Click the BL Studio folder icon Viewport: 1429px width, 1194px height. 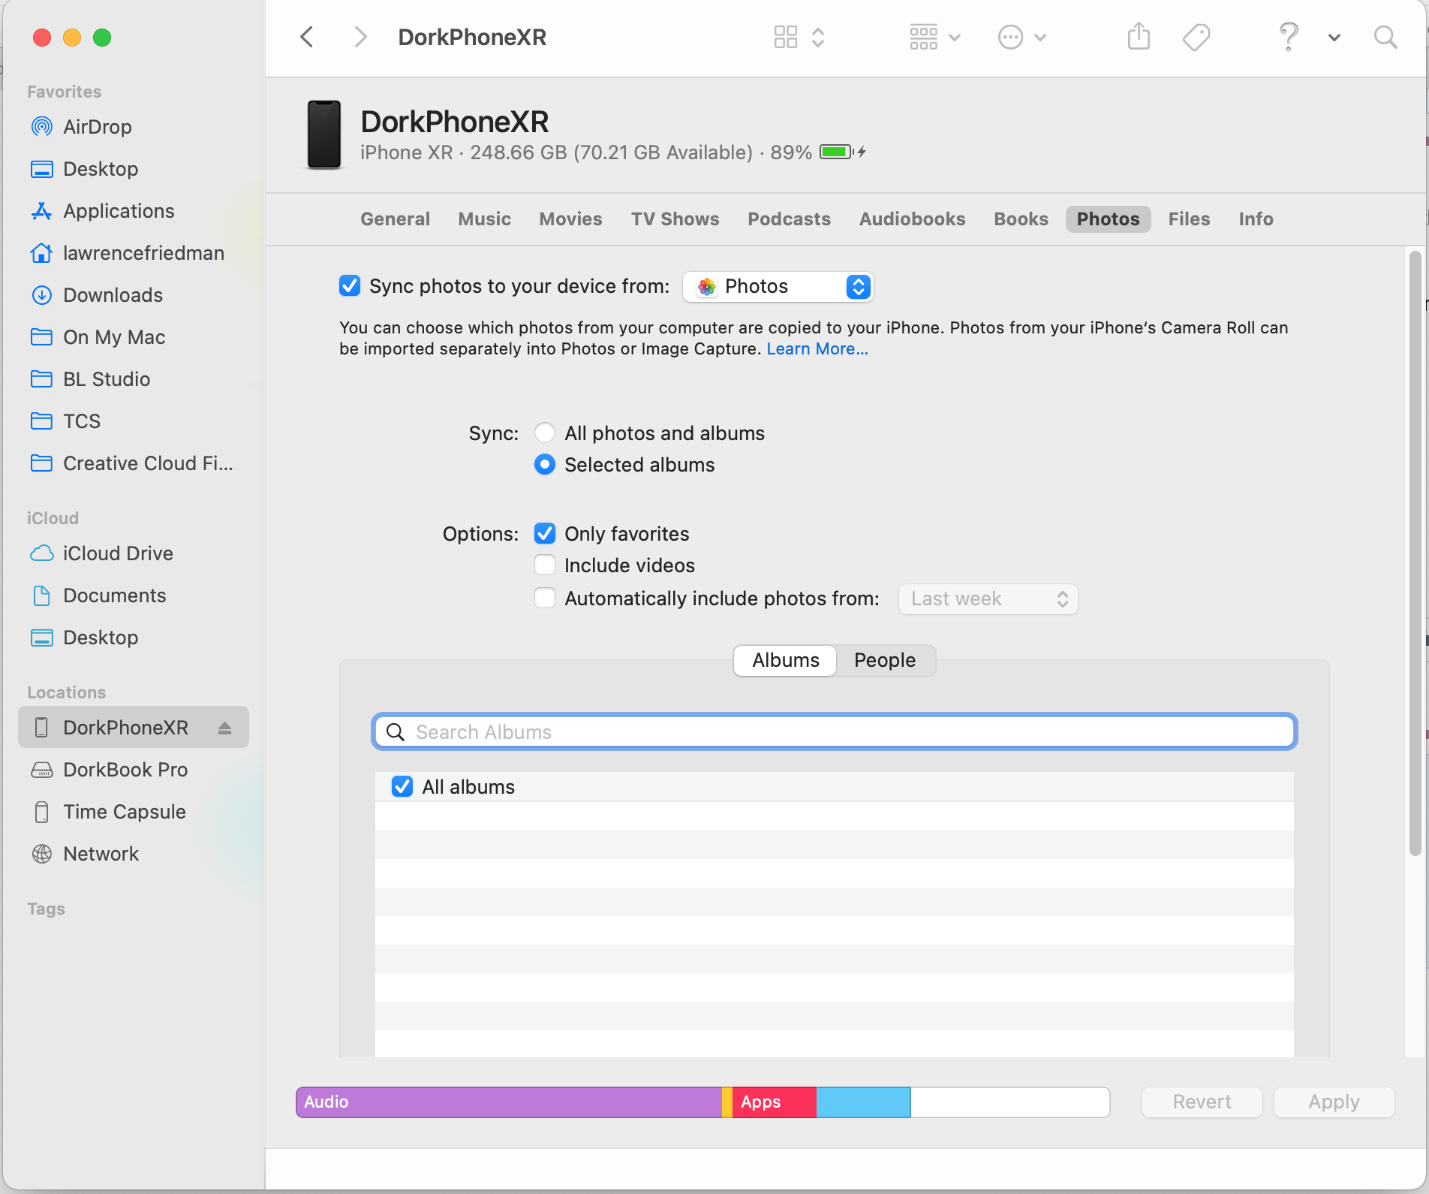[x=42, y=379]
